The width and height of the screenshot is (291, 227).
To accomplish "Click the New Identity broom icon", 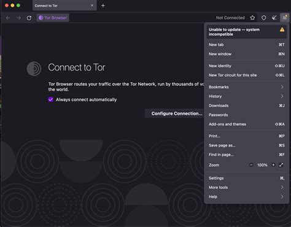I will (274, 18).
